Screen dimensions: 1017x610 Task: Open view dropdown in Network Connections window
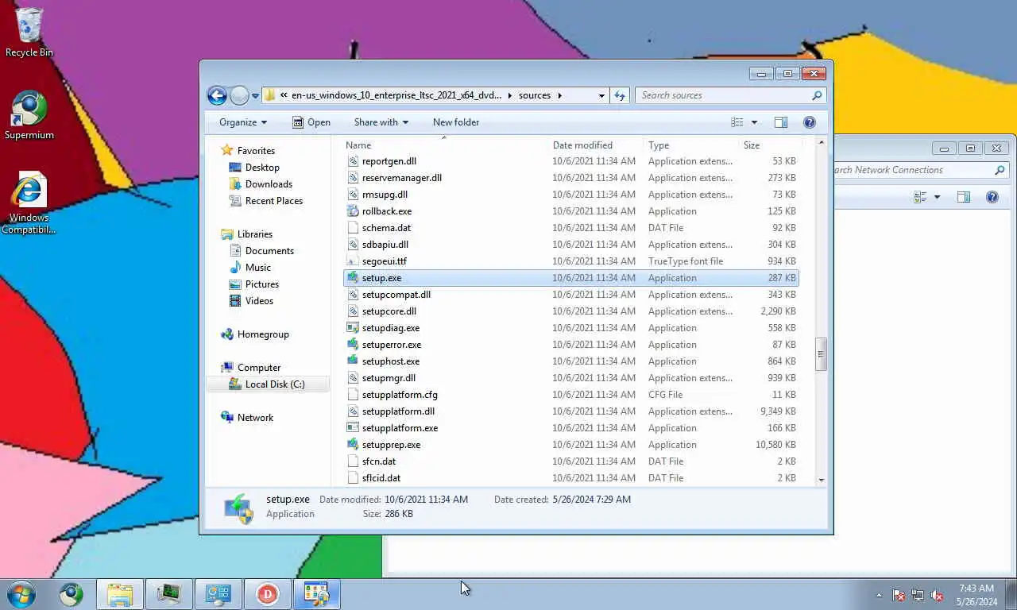(937, 197)
